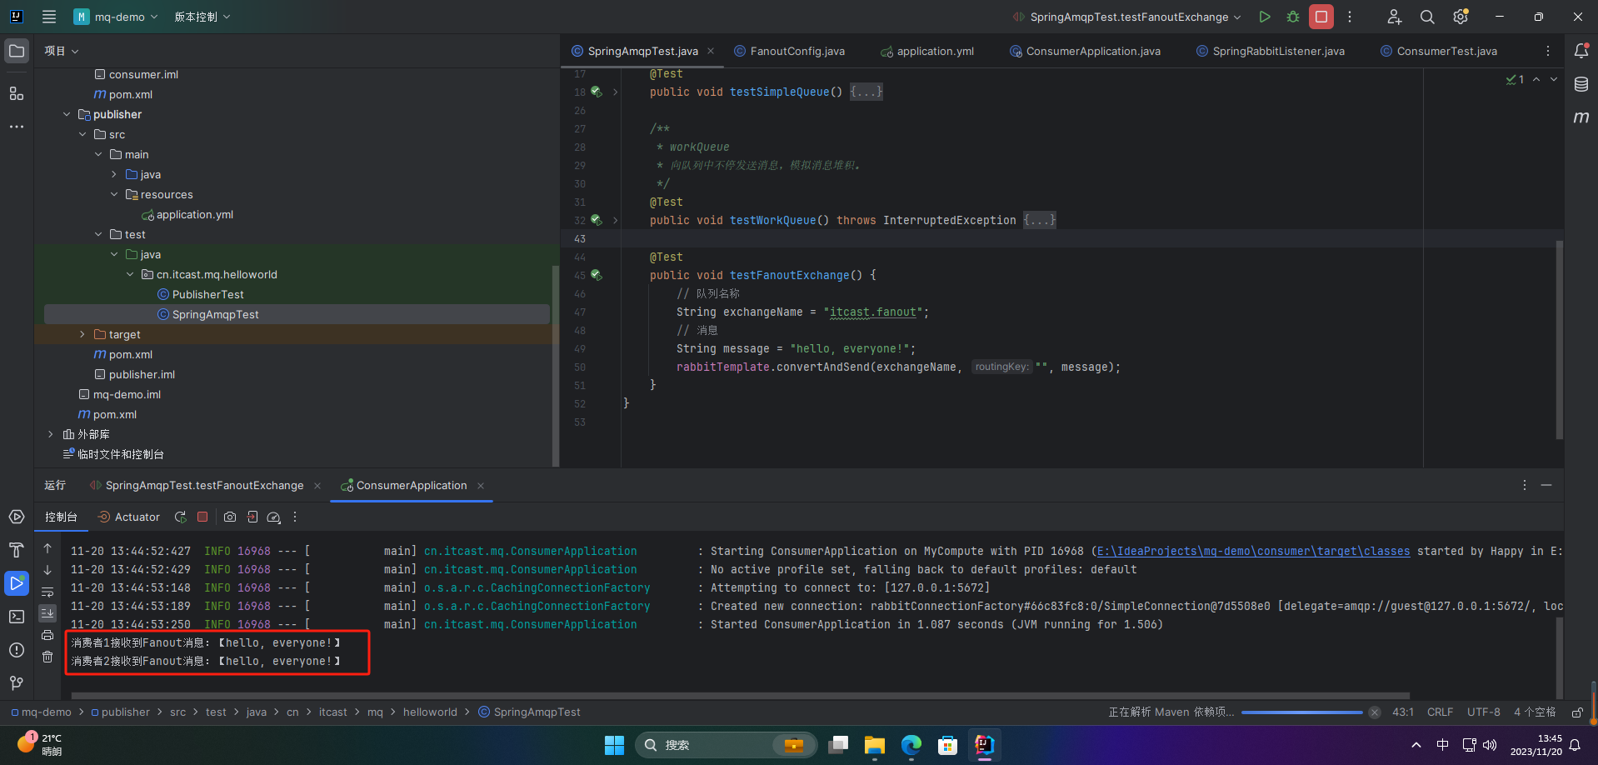Image resolution: width=1598 pixels, height=765 pixels.
Task: Open the Git tool window
Action: point(17,683)
